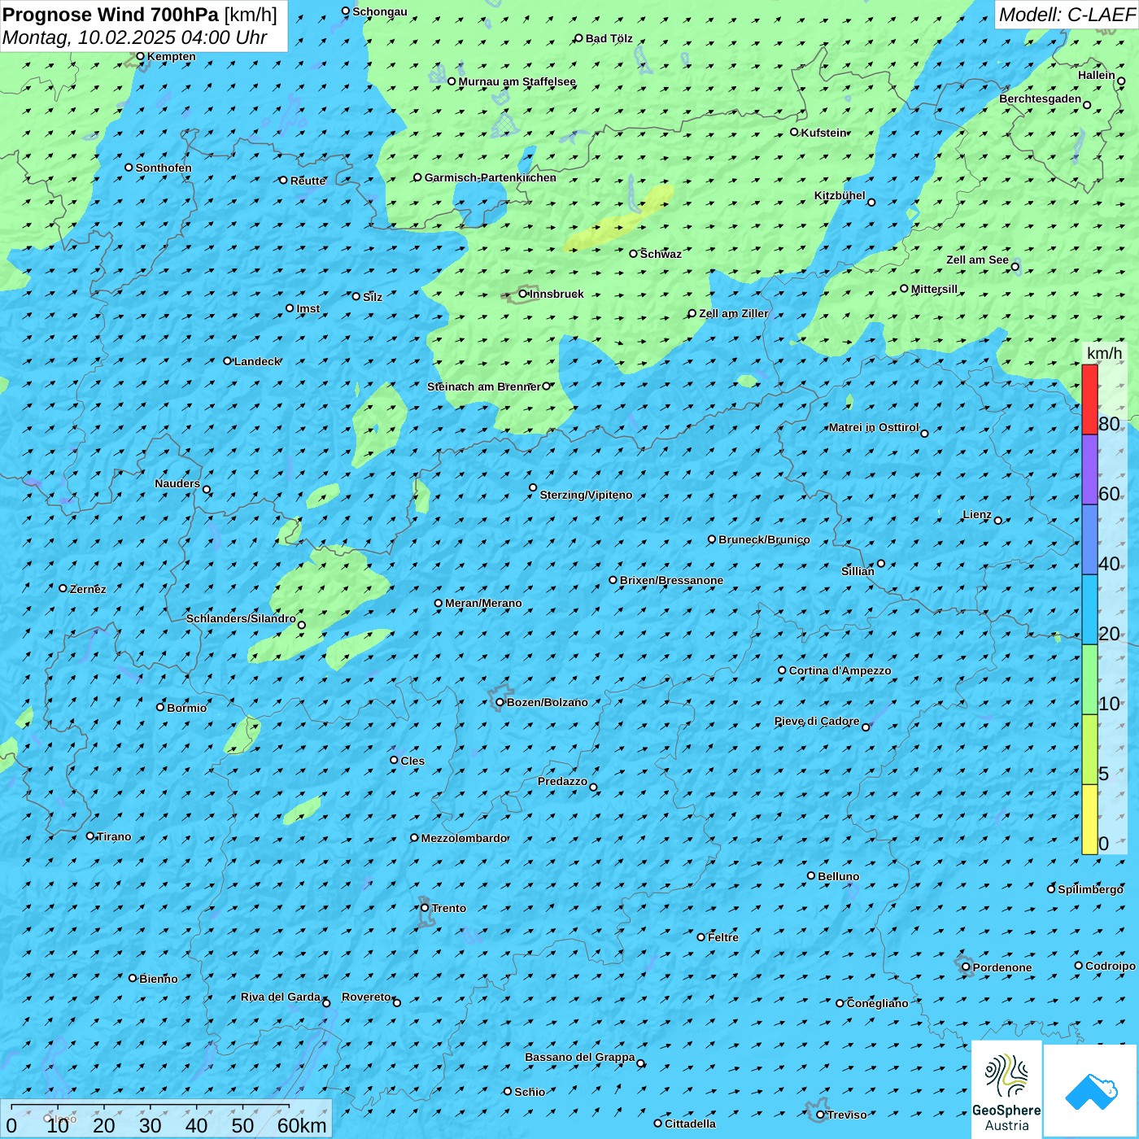
Task: Click the "Modell: C-LAEF" label
Action: pyautogui.click(x=1067, y=15)
